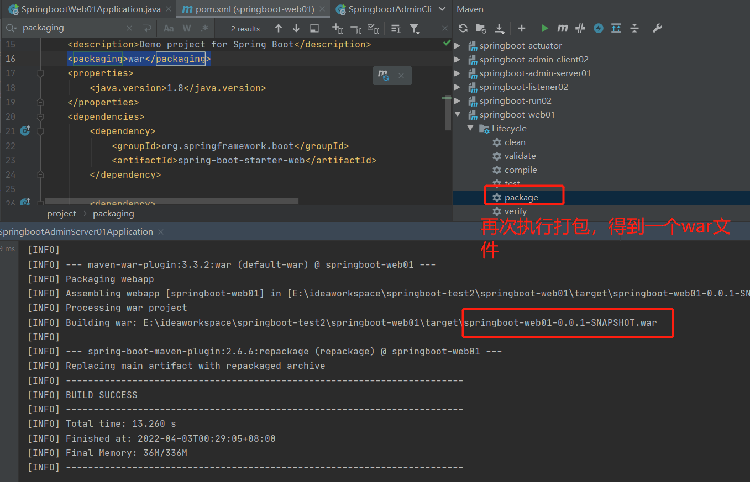The width and height of the screenshot is (750, 482).
Task: Open search results in Find window
Action: coord(314,28)
